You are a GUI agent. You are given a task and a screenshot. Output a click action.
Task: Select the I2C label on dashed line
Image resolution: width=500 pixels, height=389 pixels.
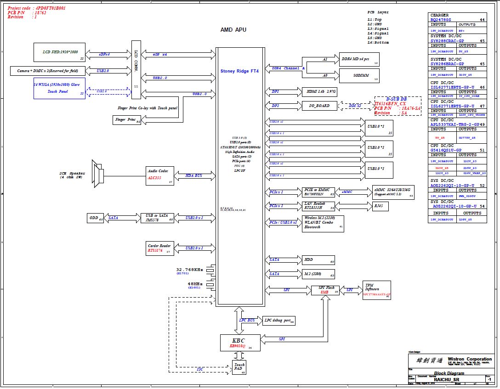pyautogui.click(x=200, y=369)
